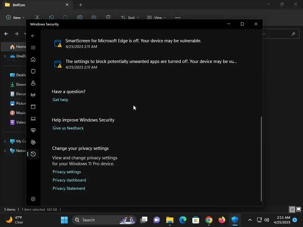Open Documents in File Explorer sidebar
Viewport: 303px width, 227px height.
[18, 94]
